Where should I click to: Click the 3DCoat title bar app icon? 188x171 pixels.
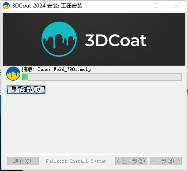[x=6, y=6]
